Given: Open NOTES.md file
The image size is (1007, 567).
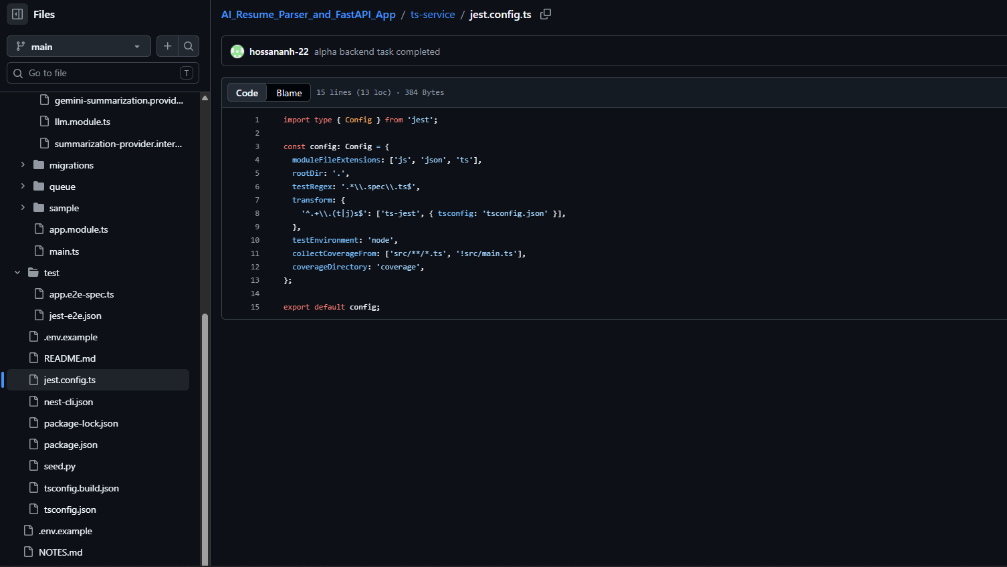Looking at the screenshot, I should (61, 552).
